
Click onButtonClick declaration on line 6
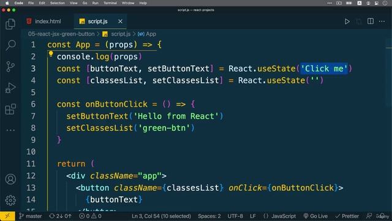coord(116,104)
